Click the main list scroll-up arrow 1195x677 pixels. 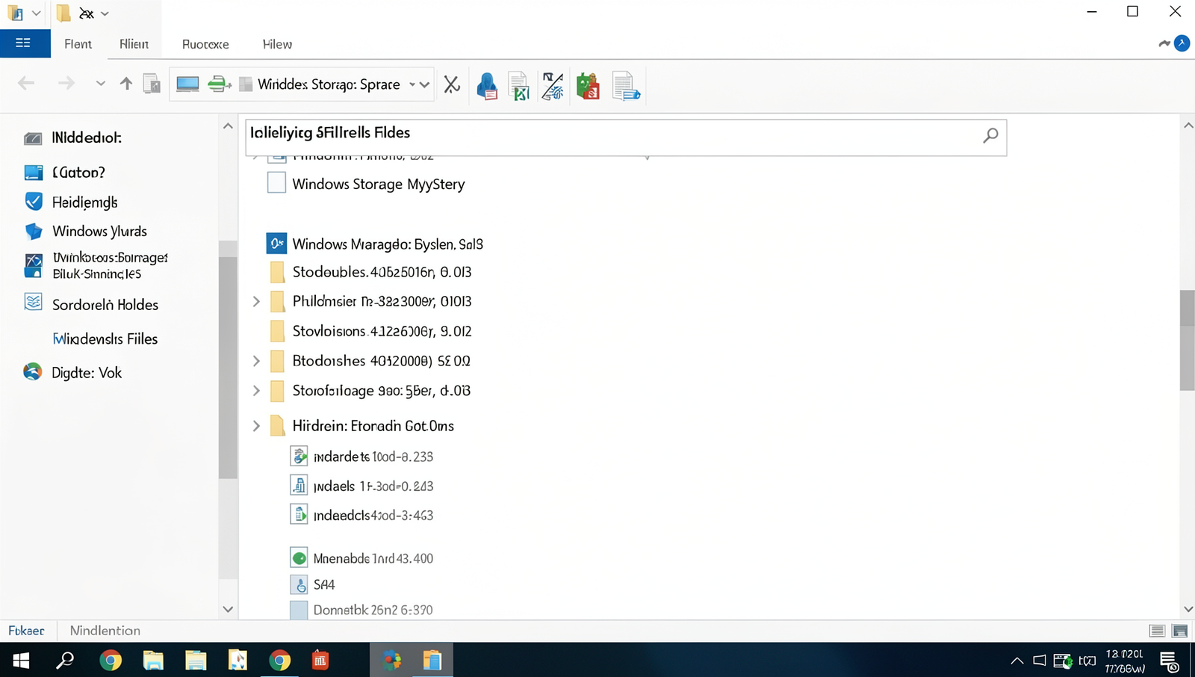click(1188, 126)
